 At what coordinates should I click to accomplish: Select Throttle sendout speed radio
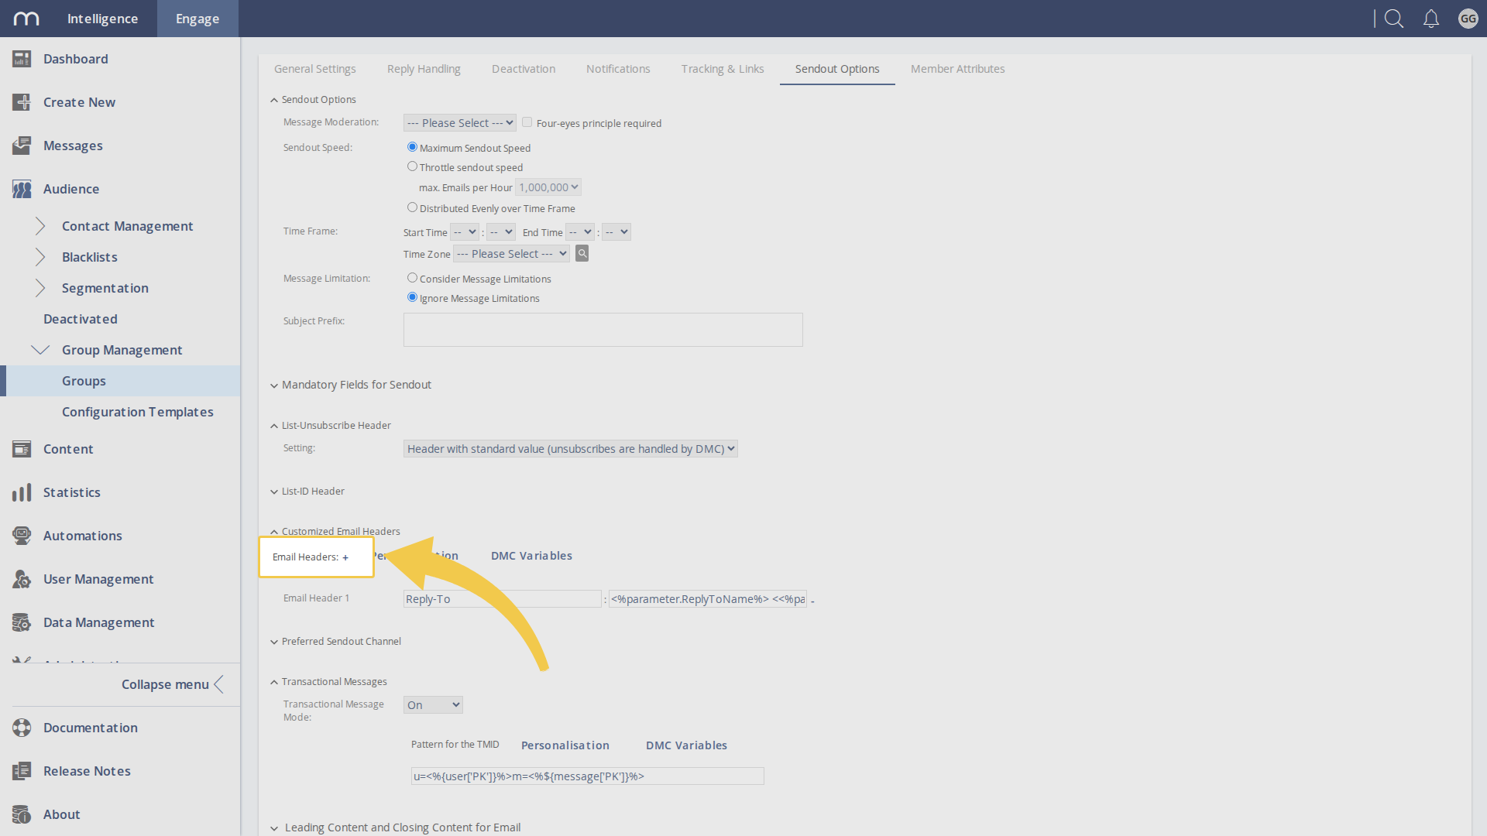point(412,166)
